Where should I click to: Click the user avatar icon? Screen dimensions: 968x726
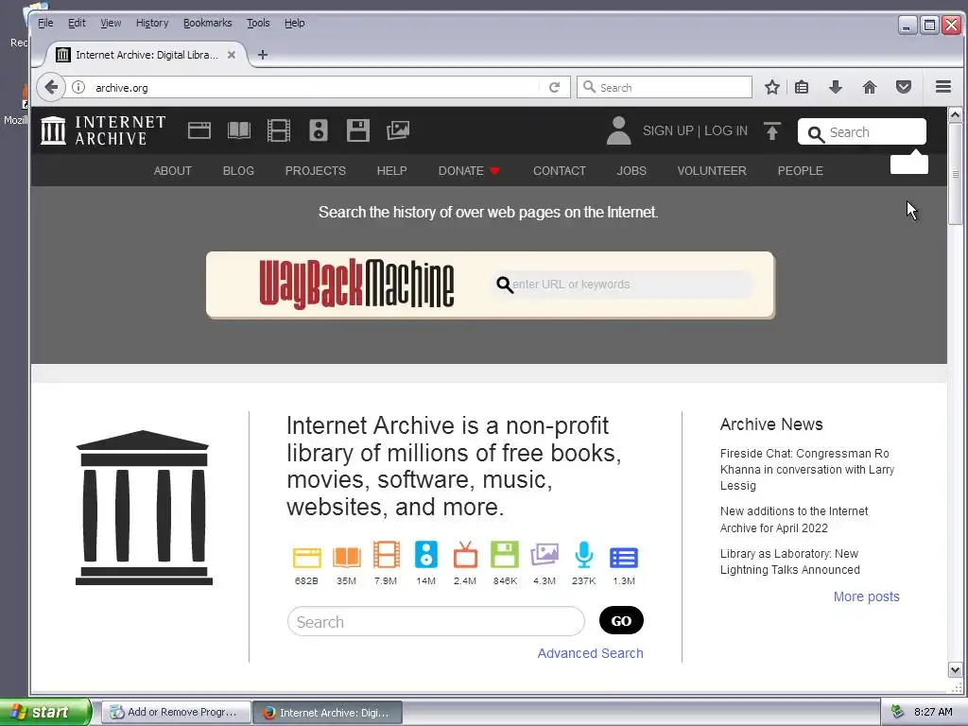tap(618, 130)
